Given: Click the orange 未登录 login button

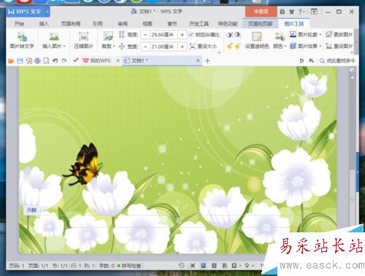Looking at the screenshot, I should (x=261, y=12).
